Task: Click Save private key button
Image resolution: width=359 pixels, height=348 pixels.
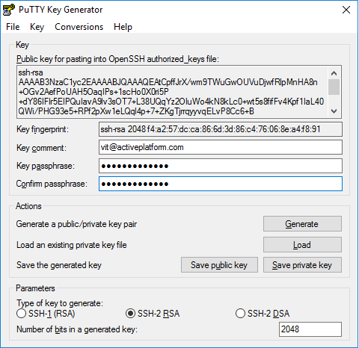Action: coord(302,265)
